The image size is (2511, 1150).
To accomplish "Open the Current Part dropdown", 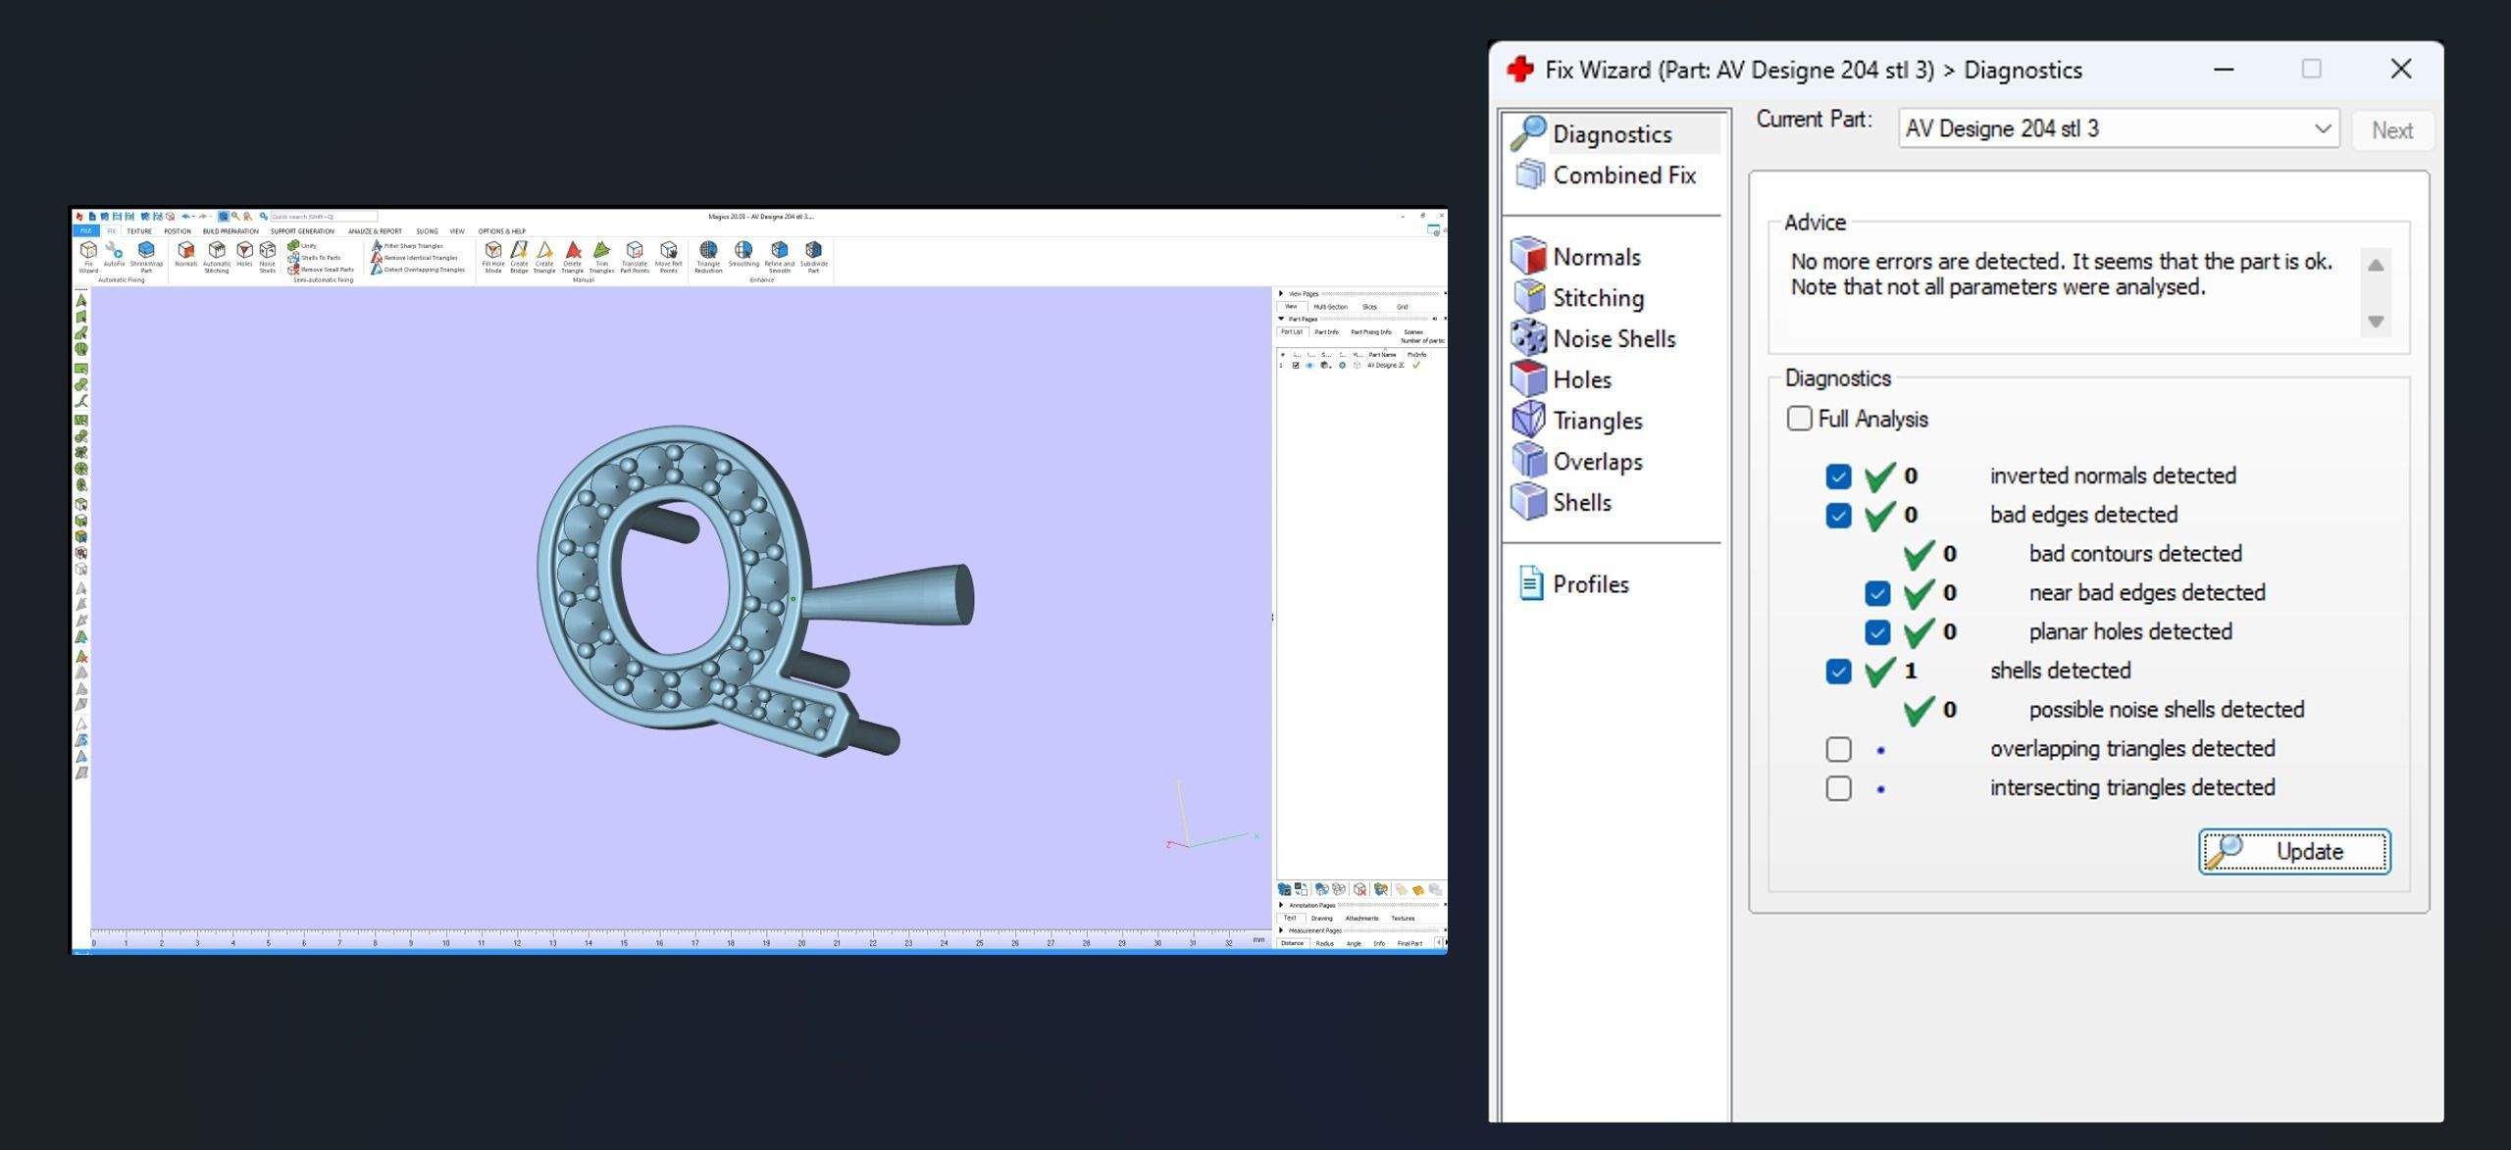I will coord(2321,129).
